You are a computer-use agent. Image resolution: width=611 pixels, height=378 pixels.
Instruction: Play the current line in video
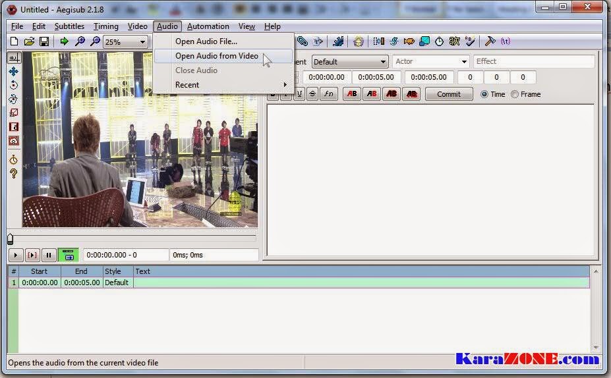32,256
